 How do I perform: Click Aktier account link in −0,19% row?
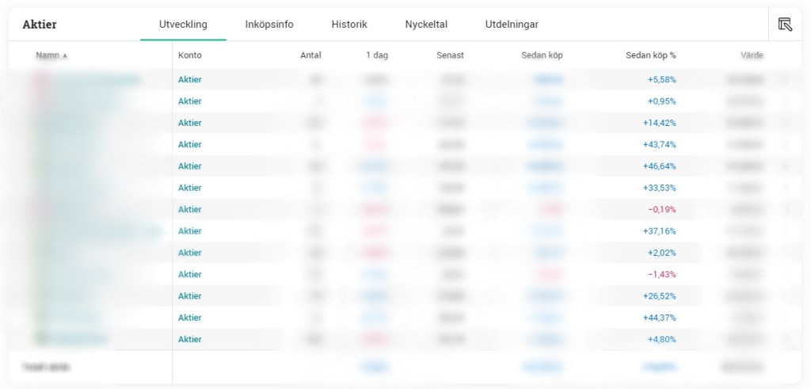click(190, 210)
